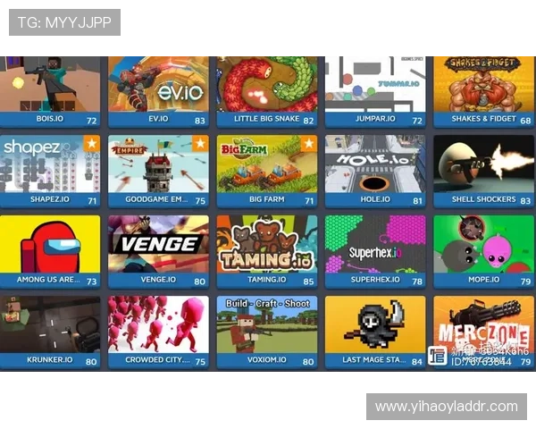Open the TAMING.IO game thumbnail
Viewport: 536px width, 429px height.
click(x=267, y=244)
